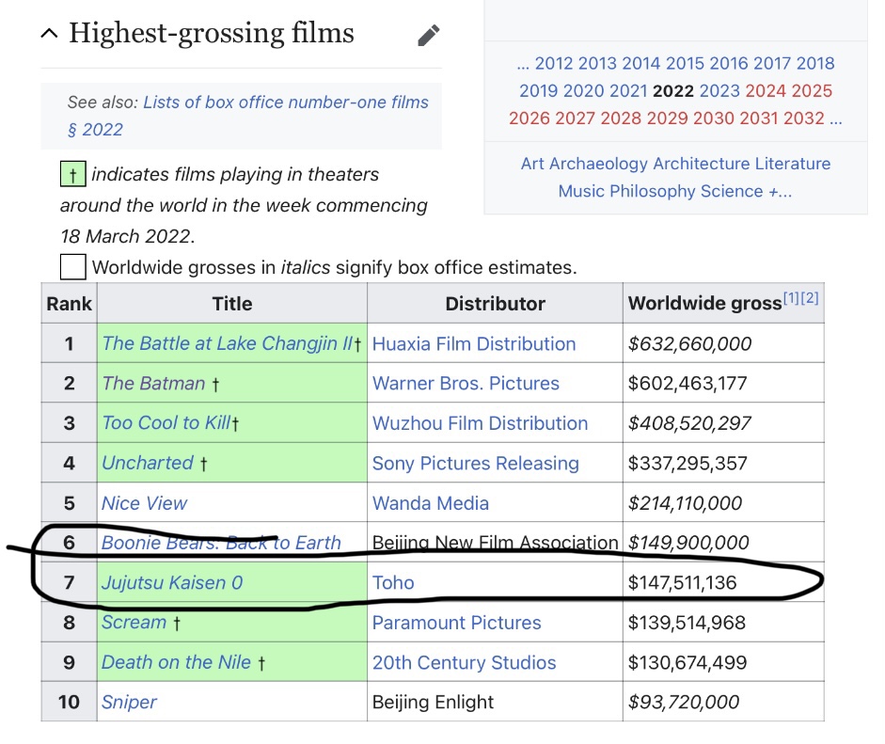
Task: Select the $93,720,000 gross value
Action: coord(684,703)
